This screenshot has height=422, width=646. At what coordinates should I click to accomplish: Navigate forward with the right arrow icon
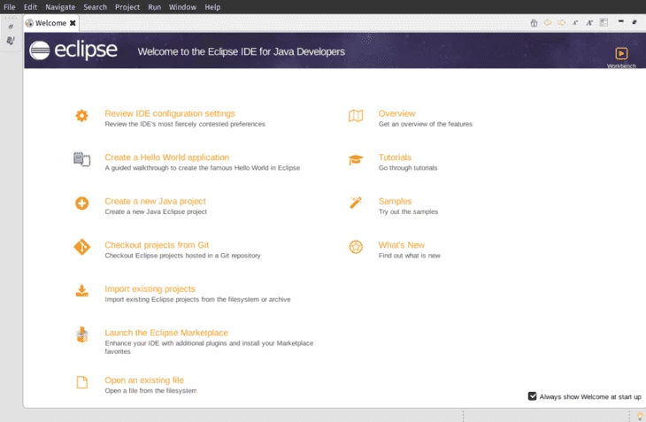click(x=562, y=23)
